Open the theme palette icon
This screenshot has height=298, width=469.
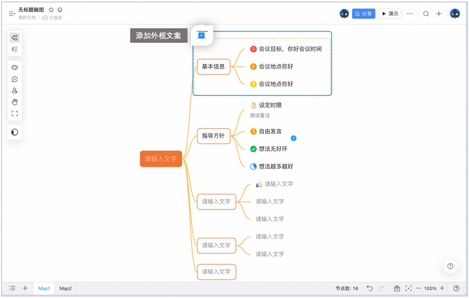(x=15, y=67)
